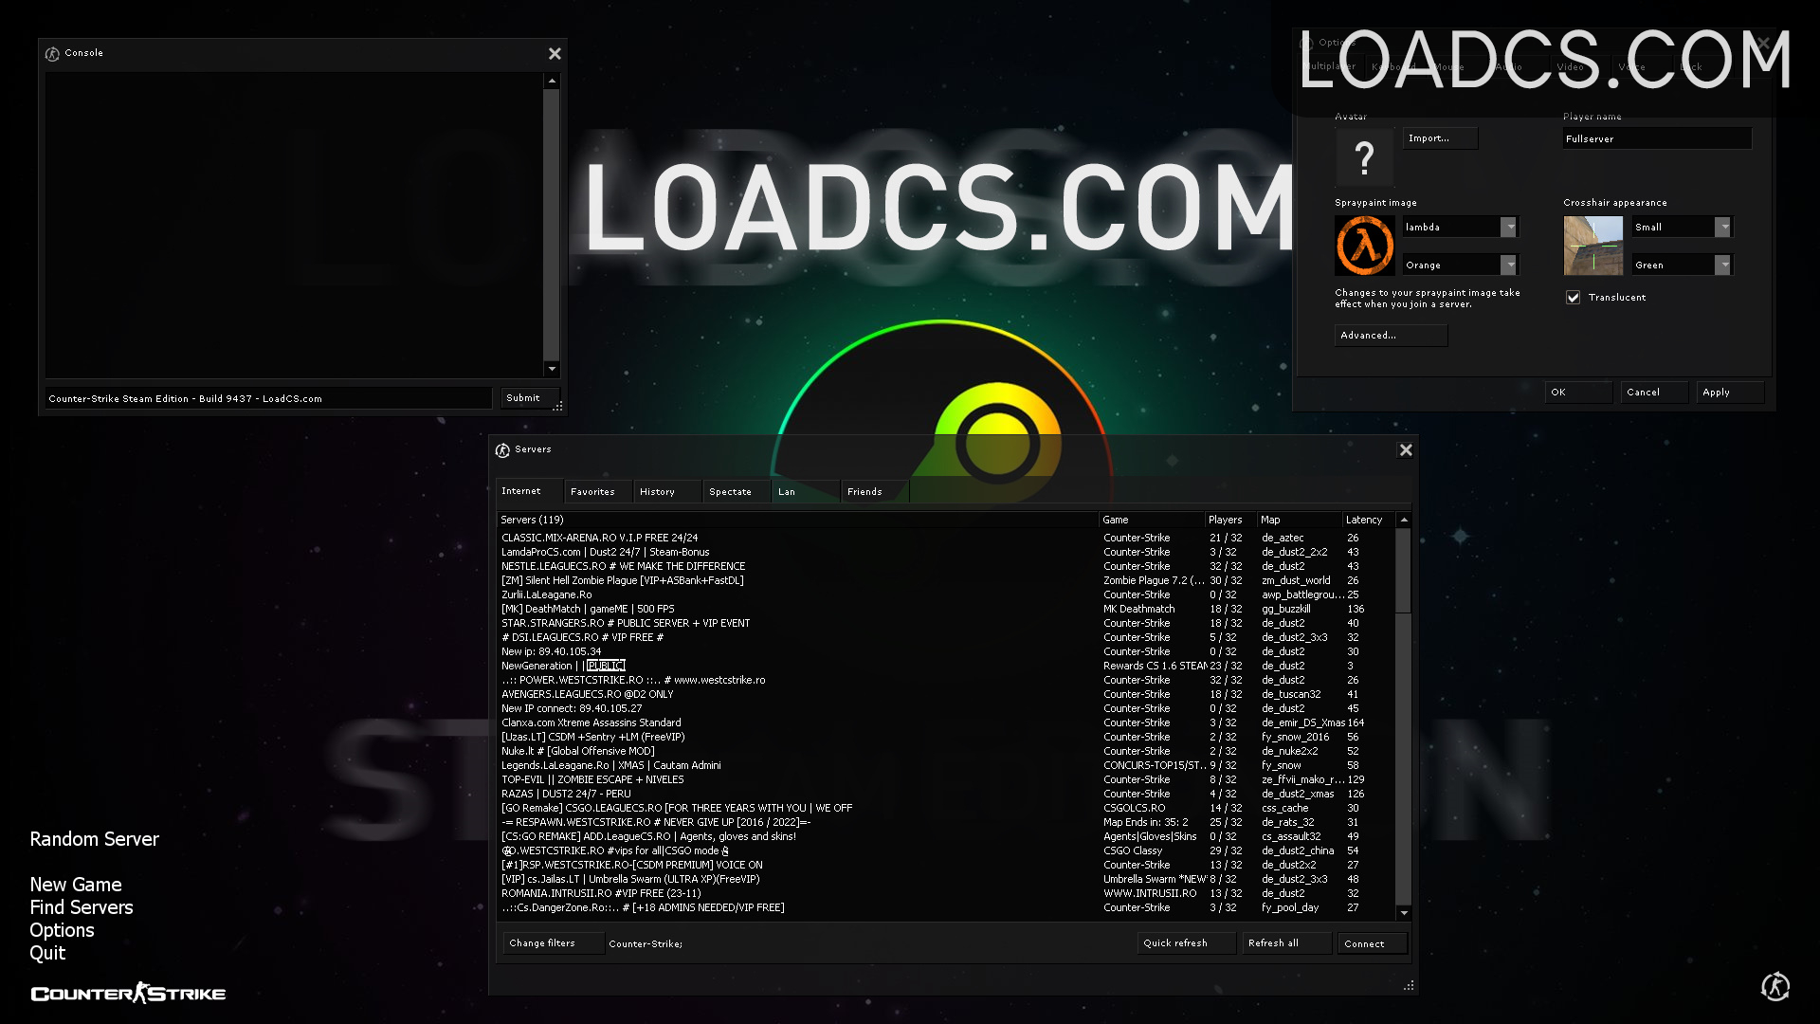Select Find Servers from main menu
The image size is (1820, 1024).
(x=82, y=907)
